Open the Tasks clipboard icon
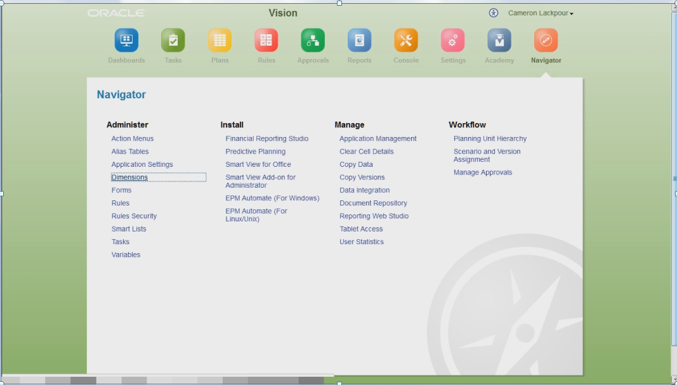 [x=173, y=40]
